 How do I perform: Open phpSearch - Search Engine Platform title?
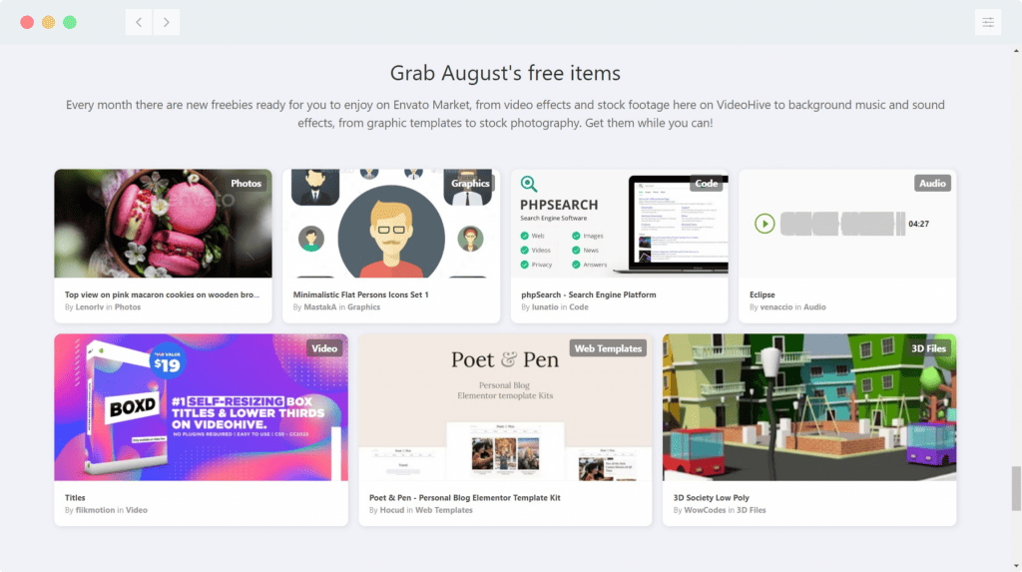coord(589,294)
